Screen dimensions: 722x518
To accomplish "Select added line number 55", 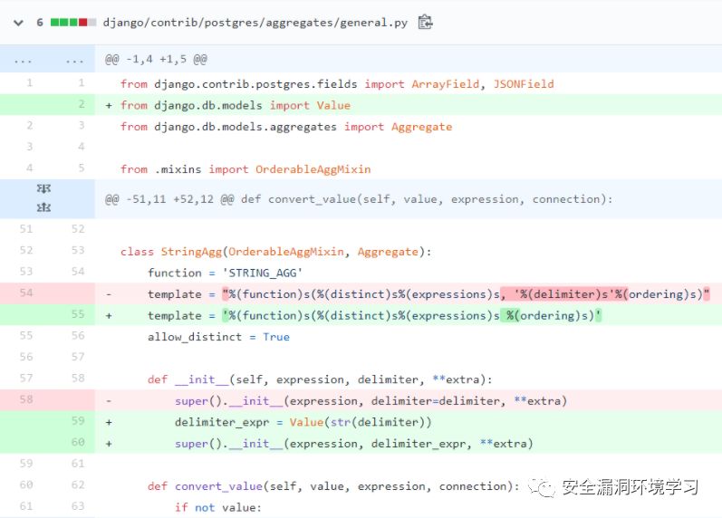I will pyautogui.click(x=78, y=314).
